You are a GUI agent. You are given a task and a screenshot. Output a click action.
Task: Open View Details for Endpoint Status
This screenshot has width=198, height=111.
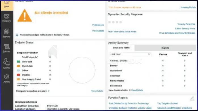(97, 91)
